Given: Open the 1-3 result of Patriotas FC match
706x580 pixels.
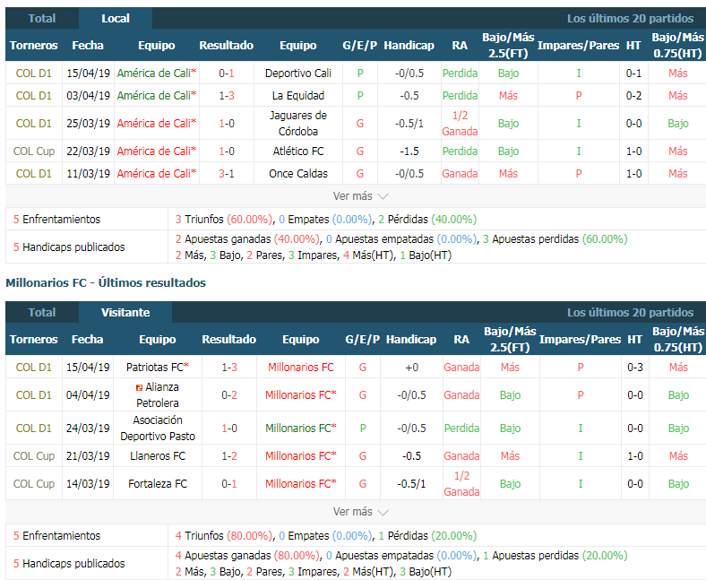Looking at the screenshot, I should (x=229, y=368).
